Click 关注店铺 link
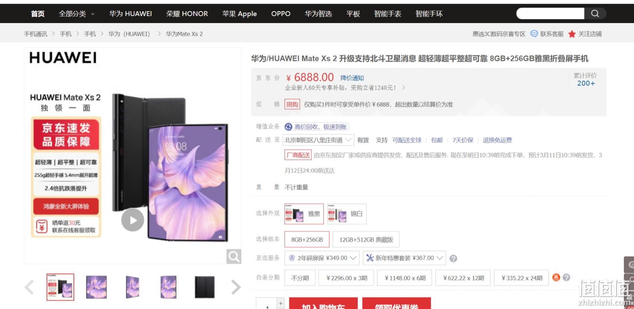Image resolution: width=634 pixels, height=309 pixels. (590, 34)
